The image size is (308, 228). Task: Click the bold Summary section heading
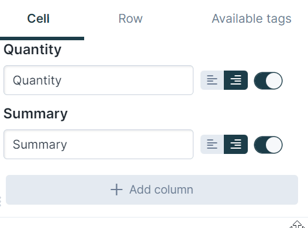click(36, 114)
